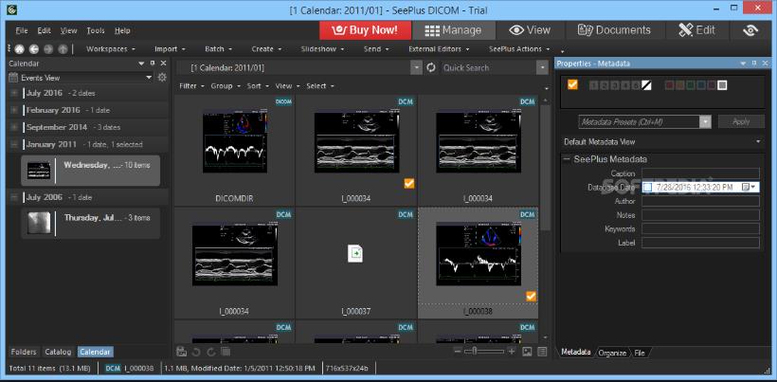777x382 pixels.
Task: Click in the Caption input field
Action: pyautogui.click(x=699, y=173)
